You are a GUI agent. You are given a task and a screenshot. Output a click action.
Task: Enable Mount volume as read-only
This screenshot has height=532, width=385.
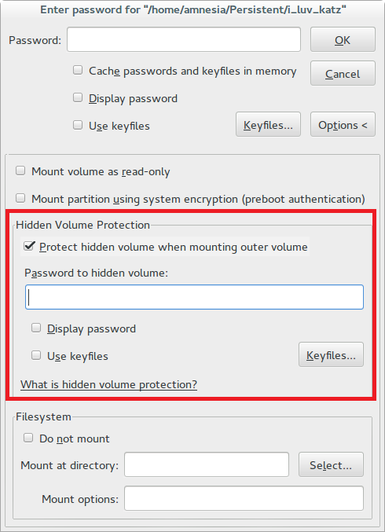[20, 171]
